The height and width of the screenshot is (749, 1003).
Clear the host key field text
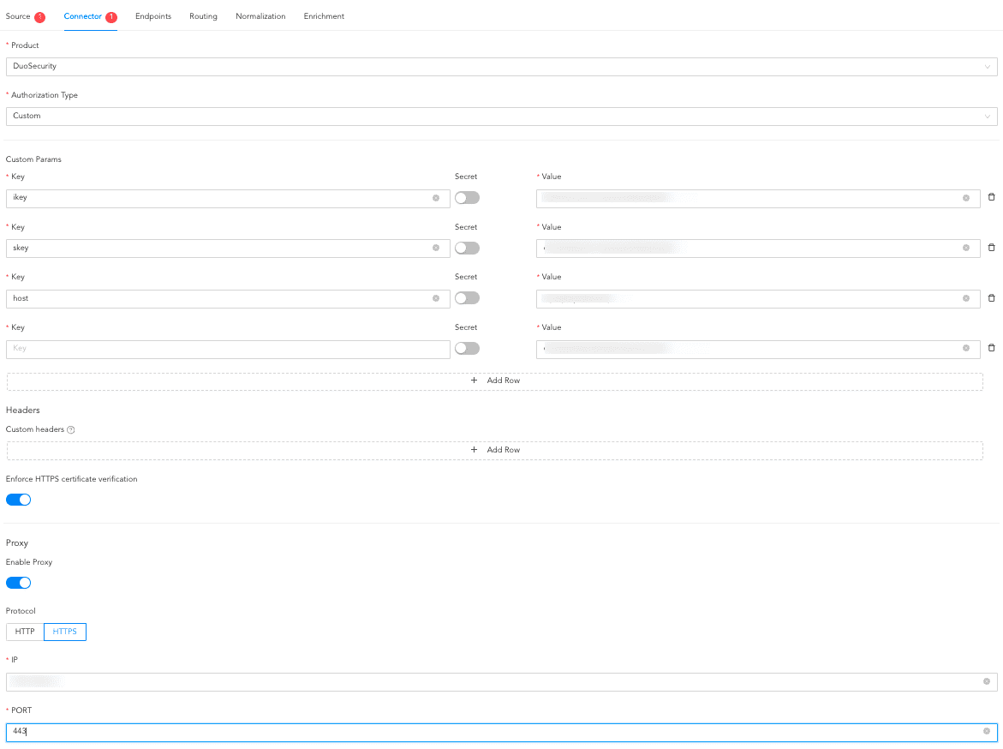[x=435, y=298]
